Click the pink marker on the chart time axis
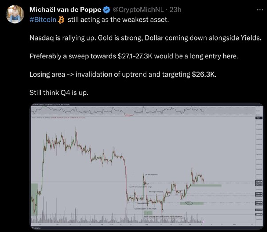This screenshot has width=267, height=232. pyautogui.click(x=204, y=222)
